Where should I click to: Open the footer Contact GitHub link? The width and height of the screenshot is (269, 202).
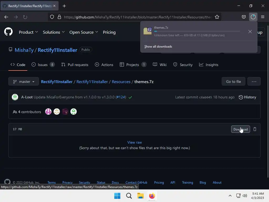point(136,183)
